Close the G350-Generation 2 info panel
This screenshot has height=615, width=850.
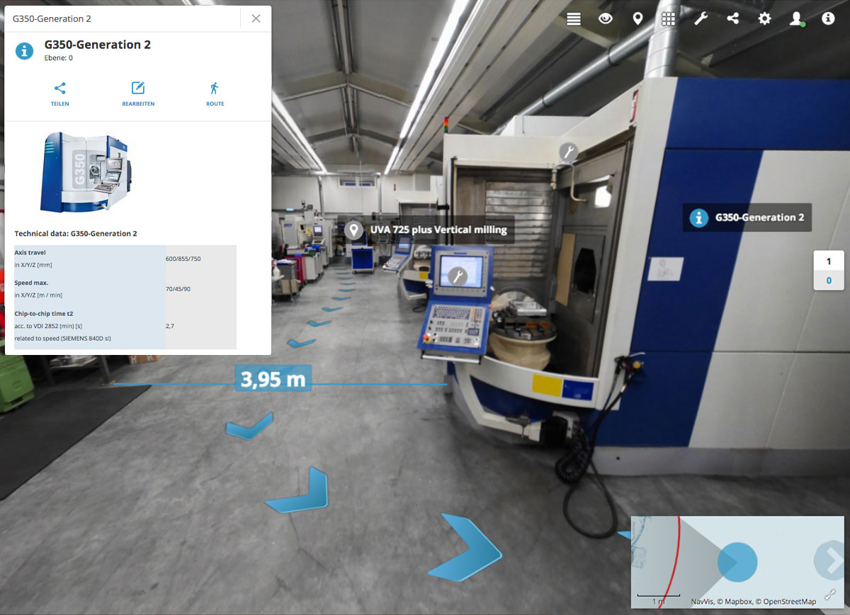[256, 18]
